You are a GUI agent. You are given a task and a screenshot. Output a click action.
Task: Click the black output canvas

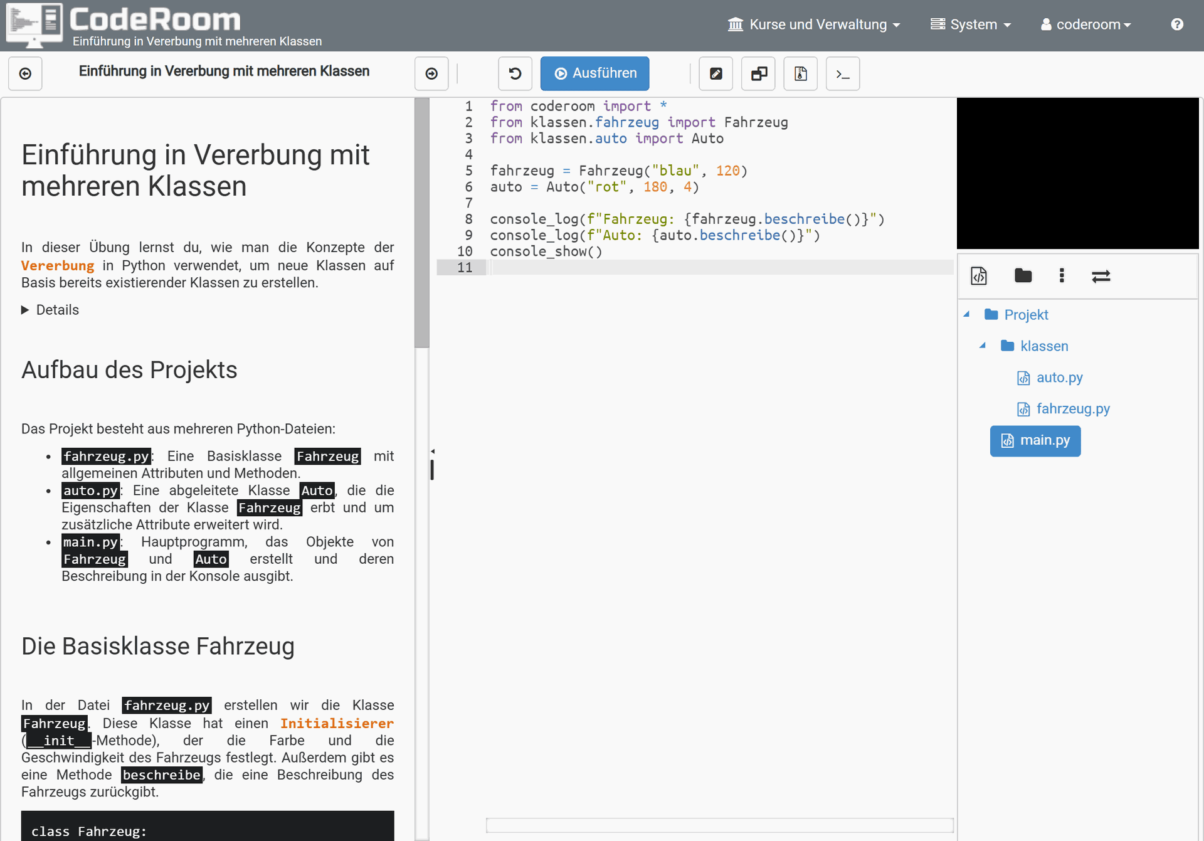click(1078, 174)
